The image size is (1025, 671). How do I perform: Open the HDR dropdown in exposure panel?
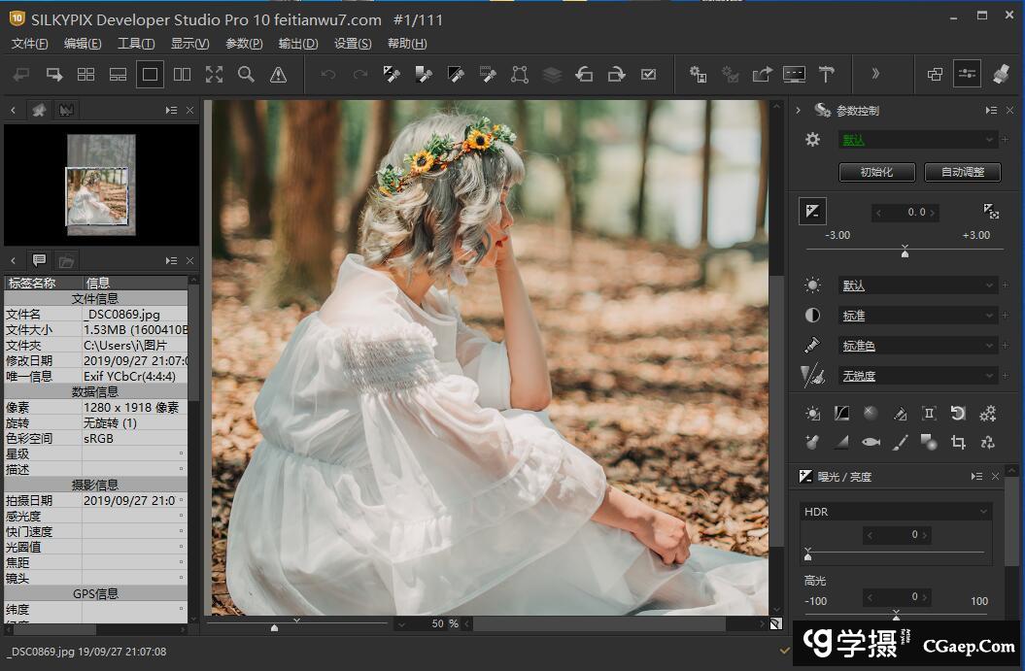pyautogui.click(x=895, y=511)
